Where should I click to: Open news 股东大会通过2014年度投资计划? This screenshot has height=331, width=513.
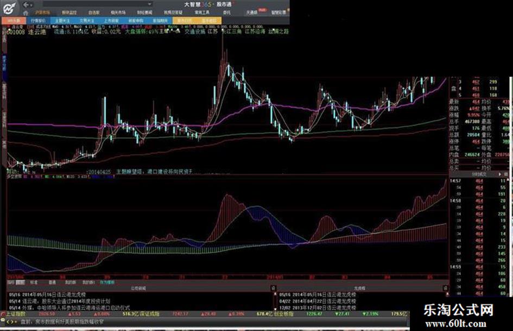tap(60, 301)
